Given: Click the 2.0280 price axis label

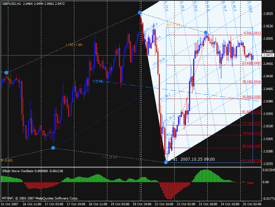Looking at the screenshot, I should (268, 151).
